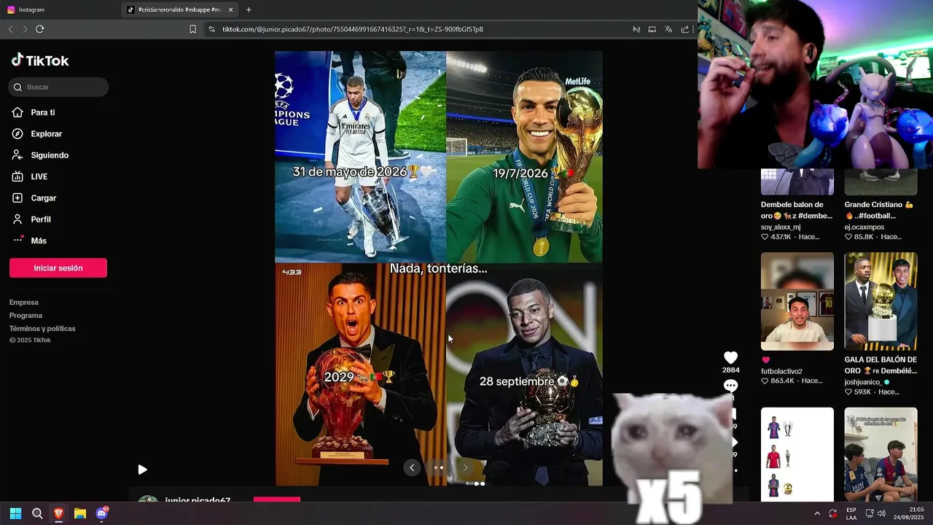The height and width of the screenshot is (525, 933).
Task: Like count heart 85.8K under ej.ocaxmpos
Action: coord(859,237)
